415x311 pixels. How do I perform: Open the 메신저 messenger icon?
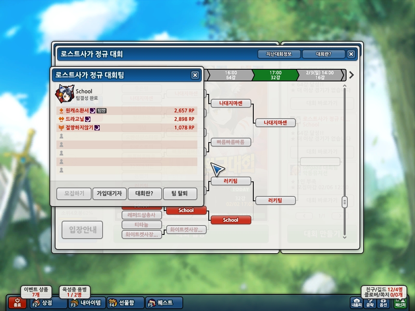point(400,303)
